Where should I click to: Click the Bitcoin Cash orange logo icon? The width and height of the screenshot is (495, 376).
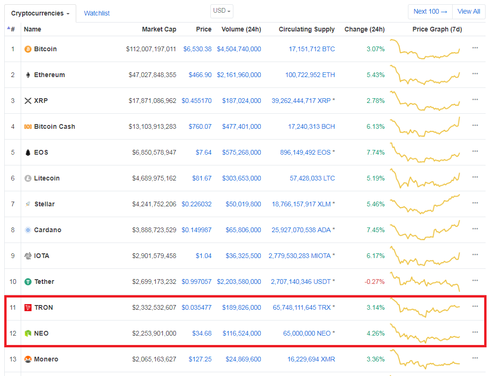point(28,127)
